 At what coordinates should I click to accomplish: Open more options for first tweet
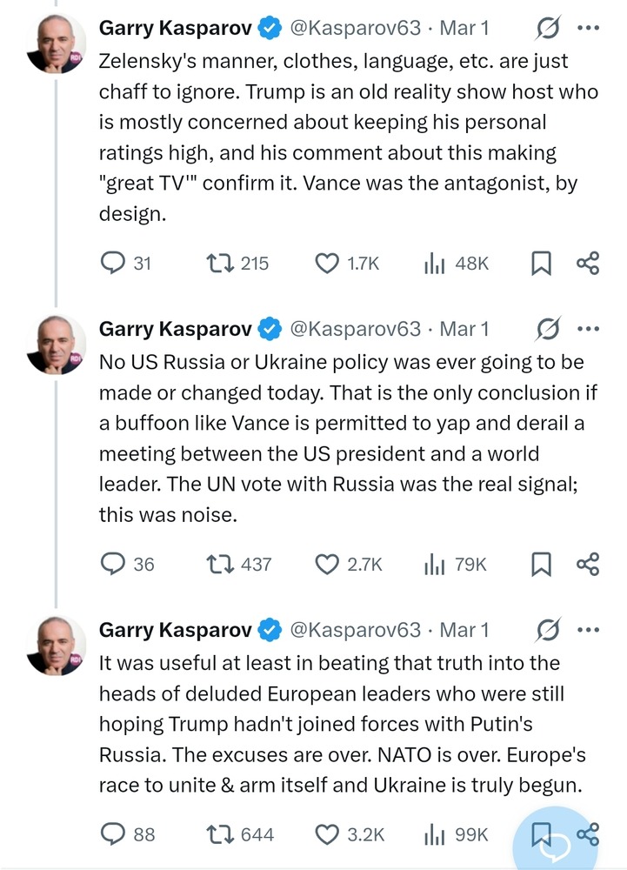click(589, 28)
